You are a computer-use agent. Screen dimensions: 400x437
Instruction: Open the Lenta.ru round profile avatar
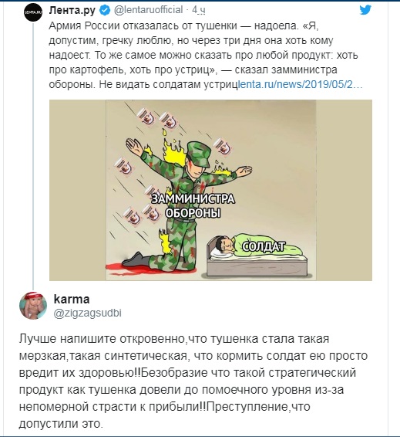click(33, 12)
